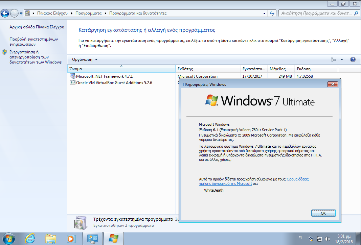Switch to About Windows taskbar button
This screenshot has height=245, width=361.
(113, 239)
